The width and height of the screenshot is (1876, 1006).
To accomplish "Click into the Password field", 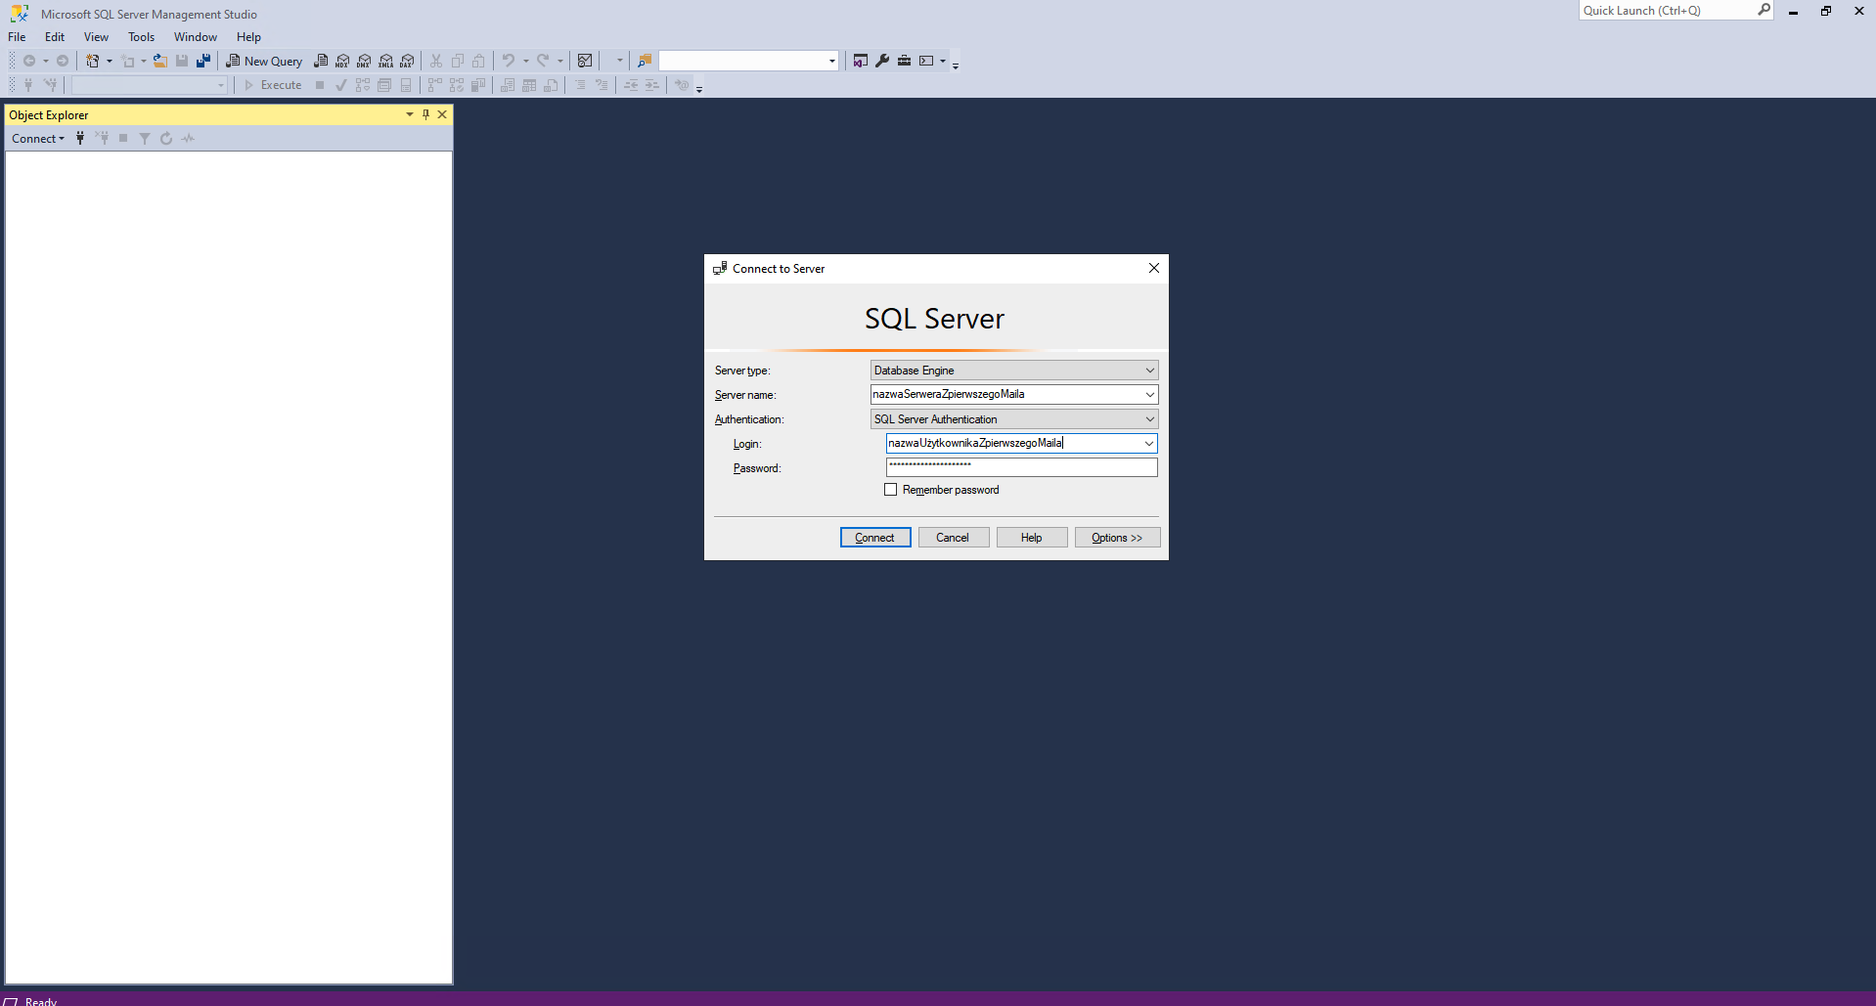I will click(x=1021, y=467).
